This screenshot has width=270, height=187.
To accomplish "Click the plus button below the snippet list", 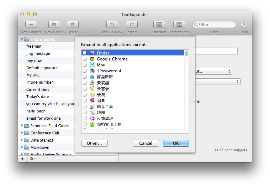I will coord(23,159).
